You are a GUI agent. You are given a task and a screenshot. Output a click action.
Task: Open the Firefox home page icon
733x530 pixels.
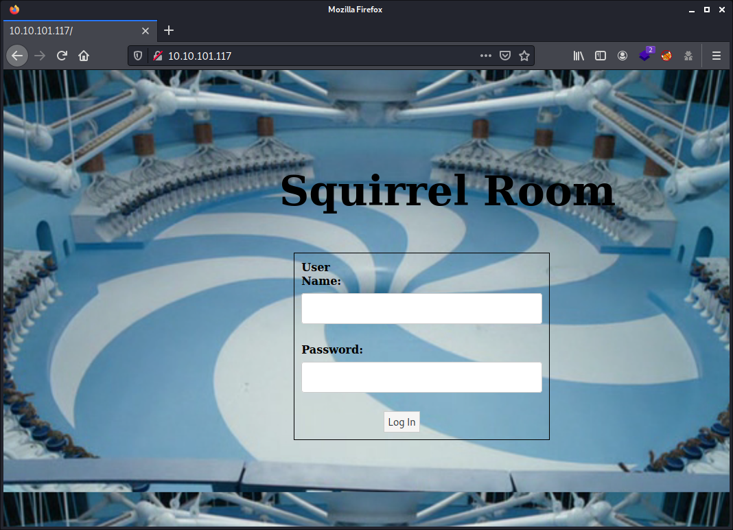click(84, 56)
